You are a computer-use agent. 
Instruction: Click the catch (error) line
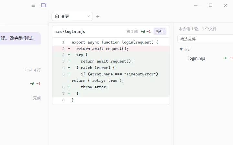pyautogui.click(x=111, y=68)
